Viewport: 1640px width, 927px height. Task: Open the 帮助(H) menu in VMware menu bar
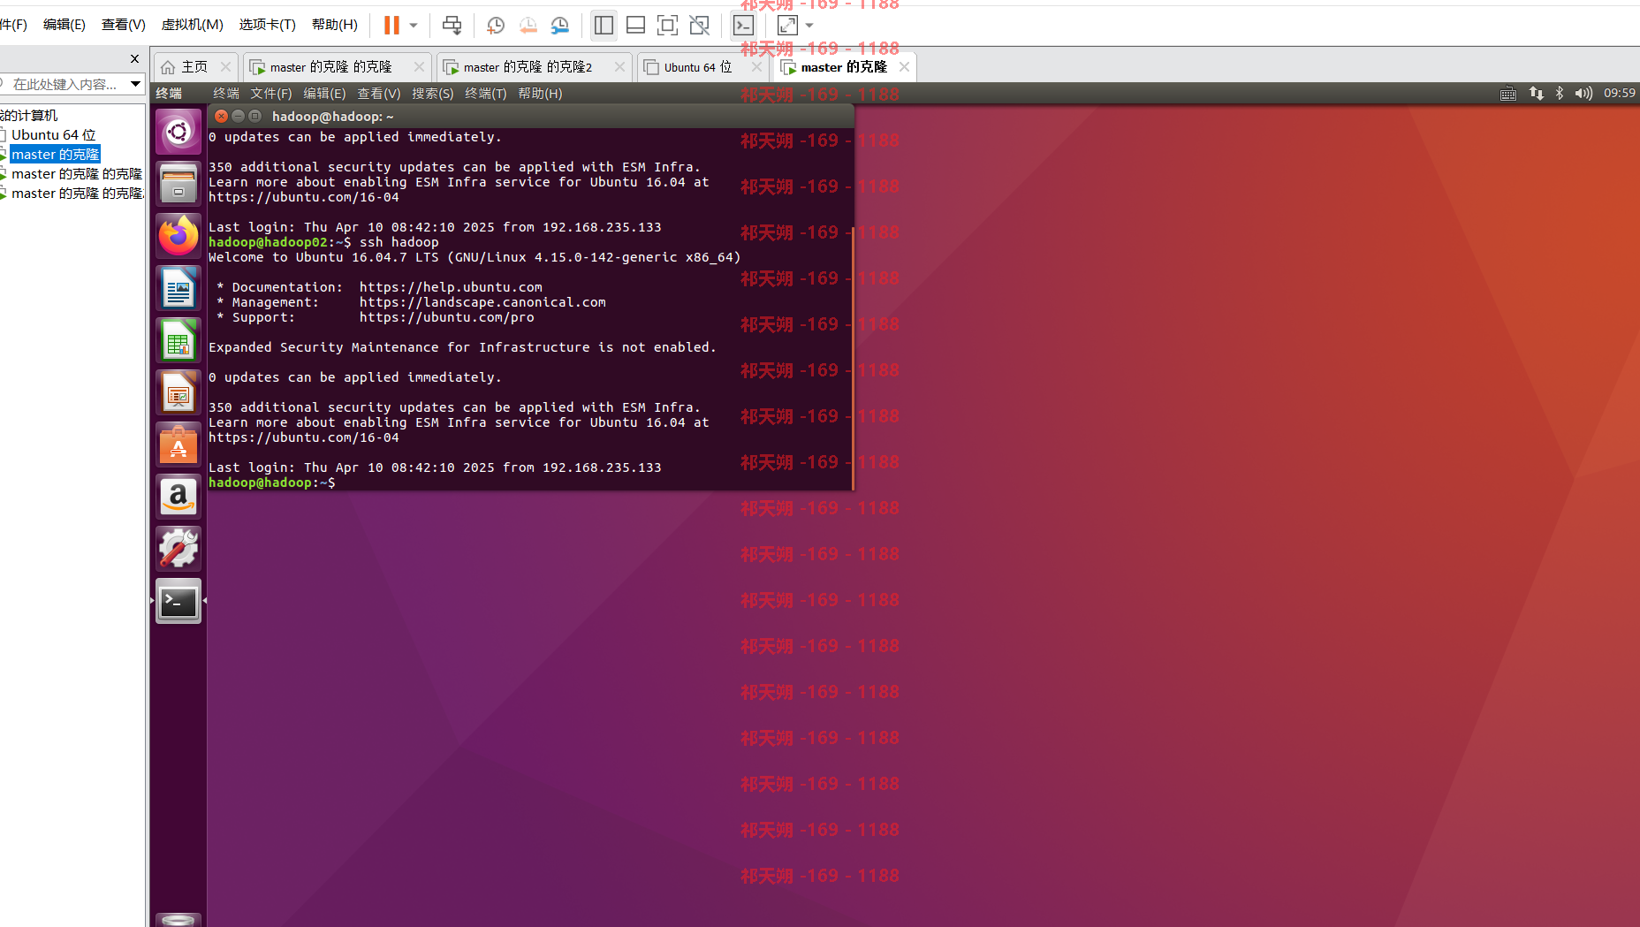(x=335, y=24)
